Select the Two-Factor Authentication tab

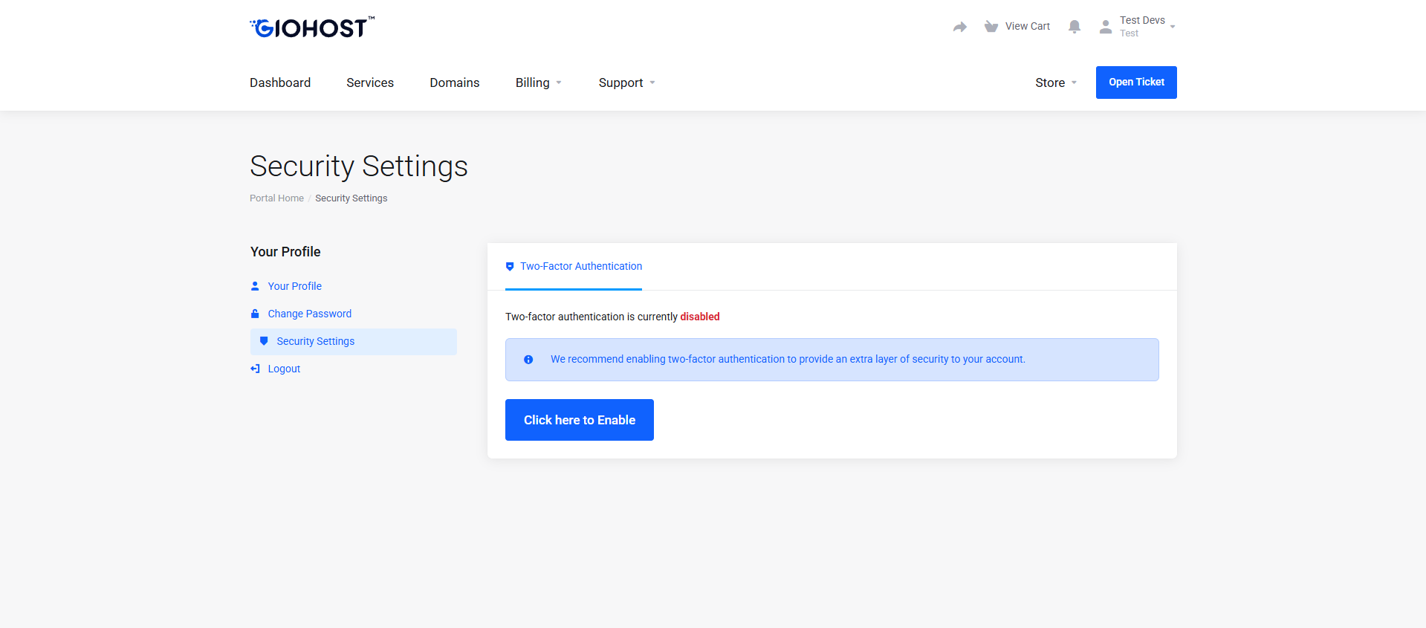coord(574,266)
